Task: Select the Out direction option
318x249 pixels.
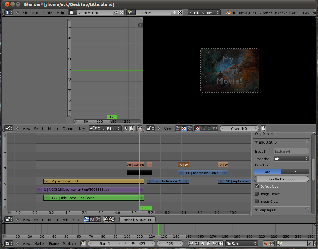Action: point(267,172)
